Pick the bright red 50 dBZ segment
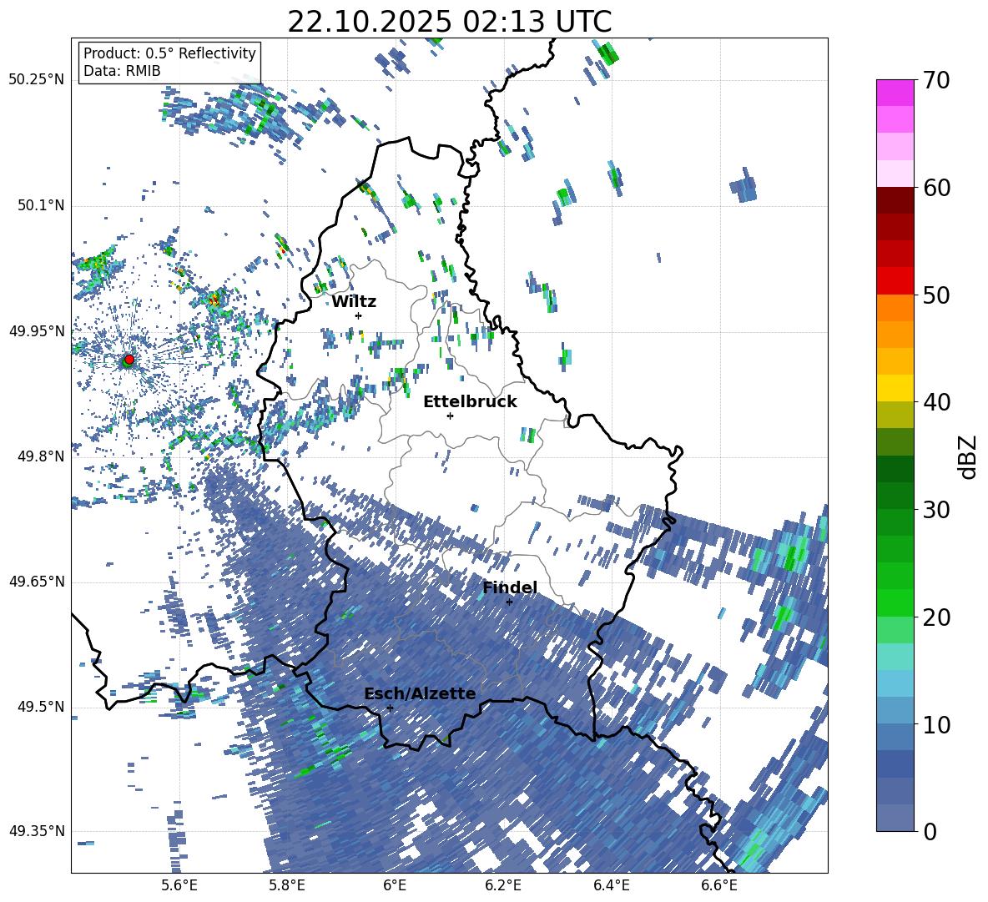This screenshot has height=902, width=988. (895, 280)
